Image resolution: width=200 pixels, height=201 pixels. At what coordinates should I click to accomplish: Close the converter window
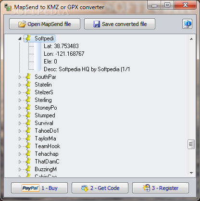(x=185, y=5)
